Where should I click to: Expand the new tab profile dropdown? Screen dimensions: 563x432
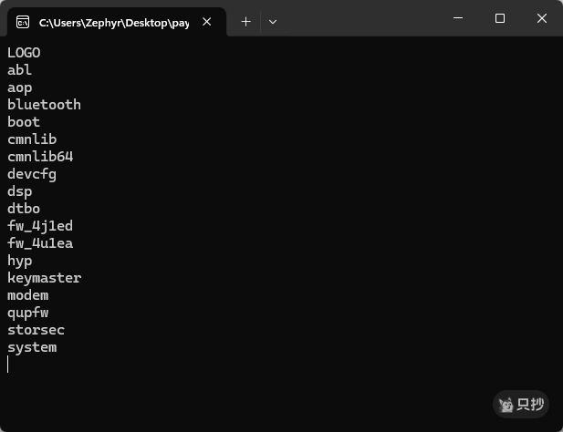pos(273,21)
